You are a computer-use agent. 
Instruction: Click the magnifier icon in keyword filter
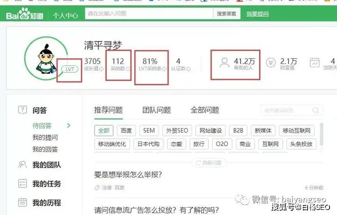[315, 110]
